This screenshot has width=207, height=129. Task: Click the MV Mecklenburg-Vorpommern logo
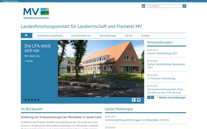coord(36,13)
